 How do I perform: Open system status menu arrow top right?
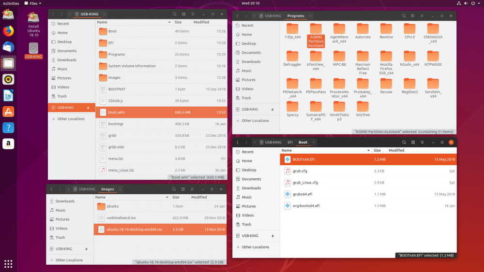coord(479,3)
